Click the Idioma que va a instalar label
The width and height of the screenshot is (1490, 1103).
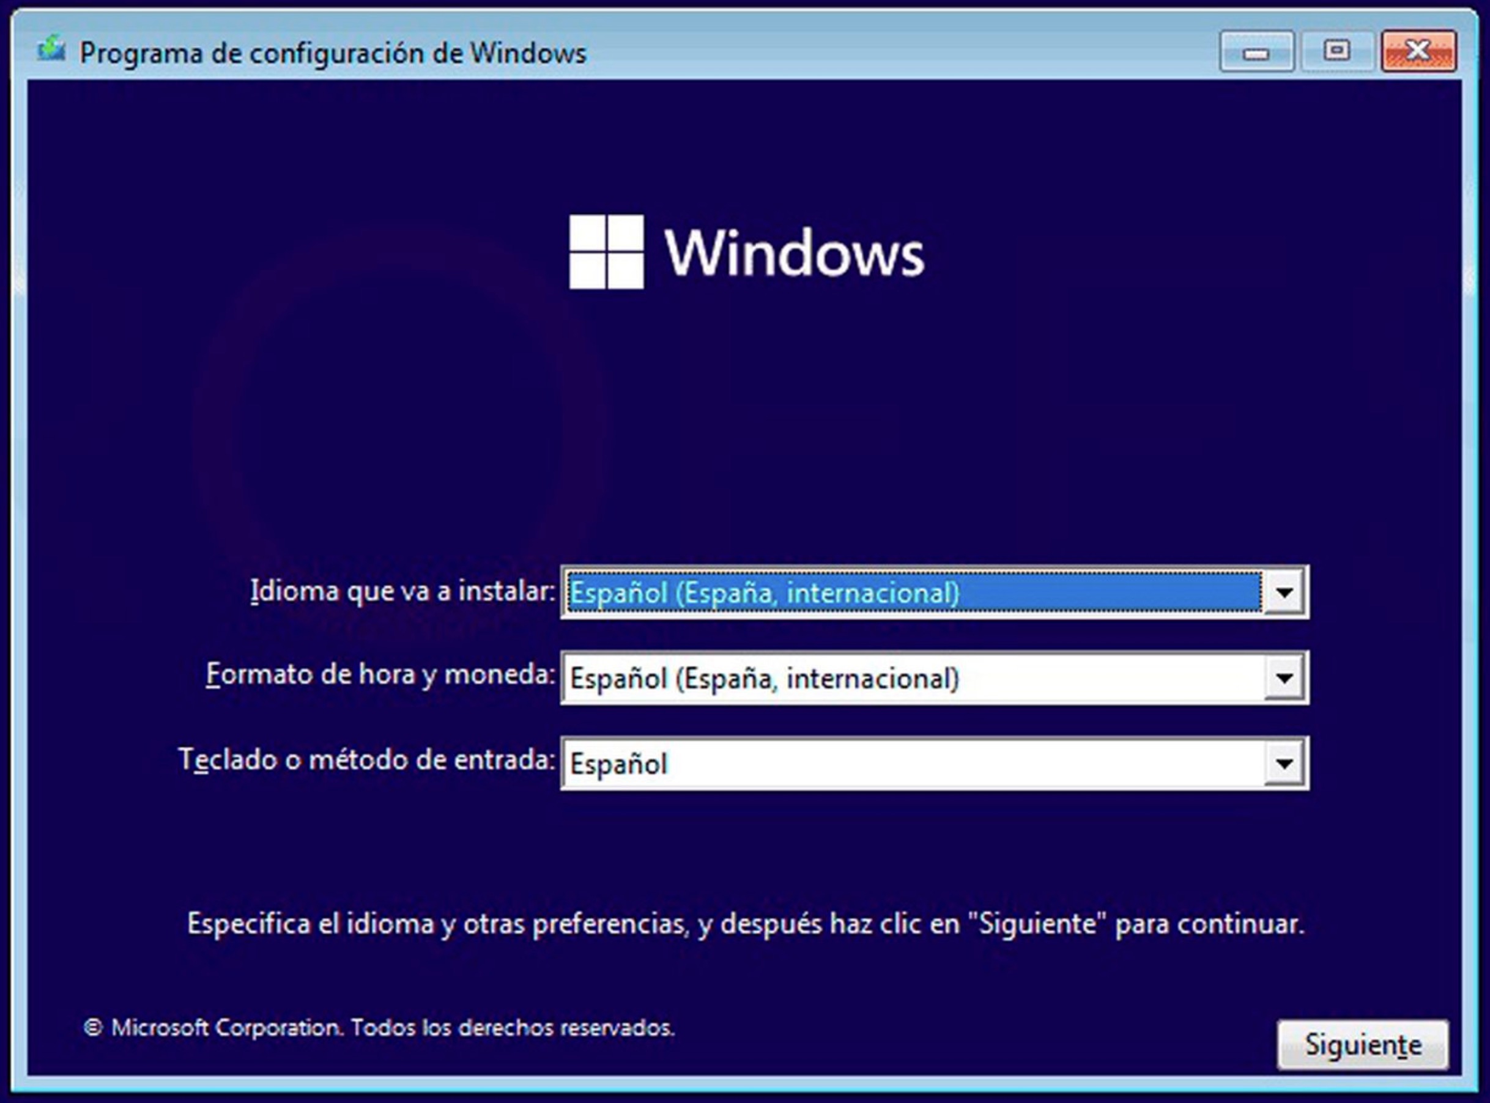(402, 592)
